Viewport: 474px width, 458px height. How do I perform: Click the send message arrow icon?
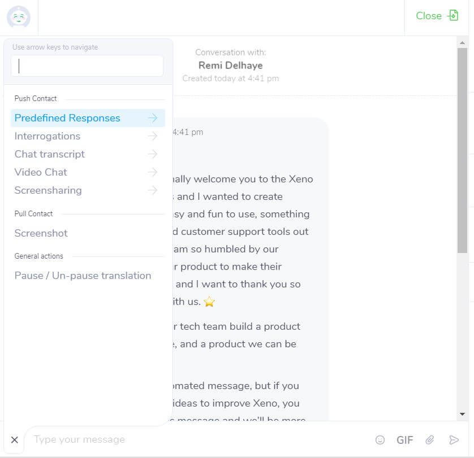click(x=454, y=440)
